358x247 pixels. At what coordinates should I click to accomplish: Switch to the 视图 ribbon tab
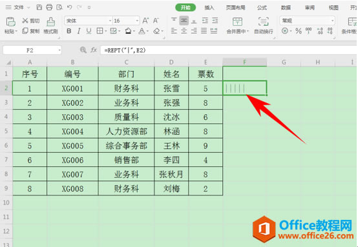tap(333, 8)
